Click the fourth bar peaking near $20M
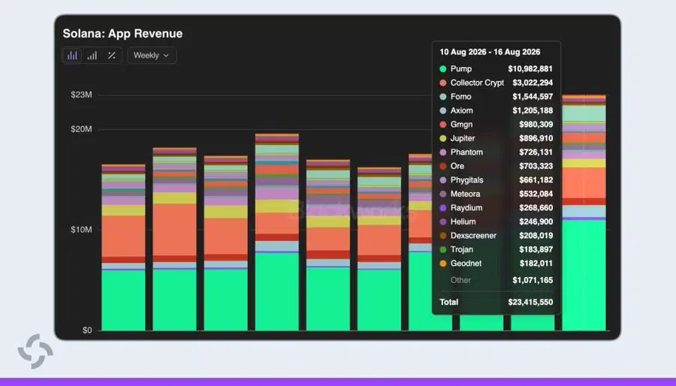The image size is (676, 386). tap(276, 232)
